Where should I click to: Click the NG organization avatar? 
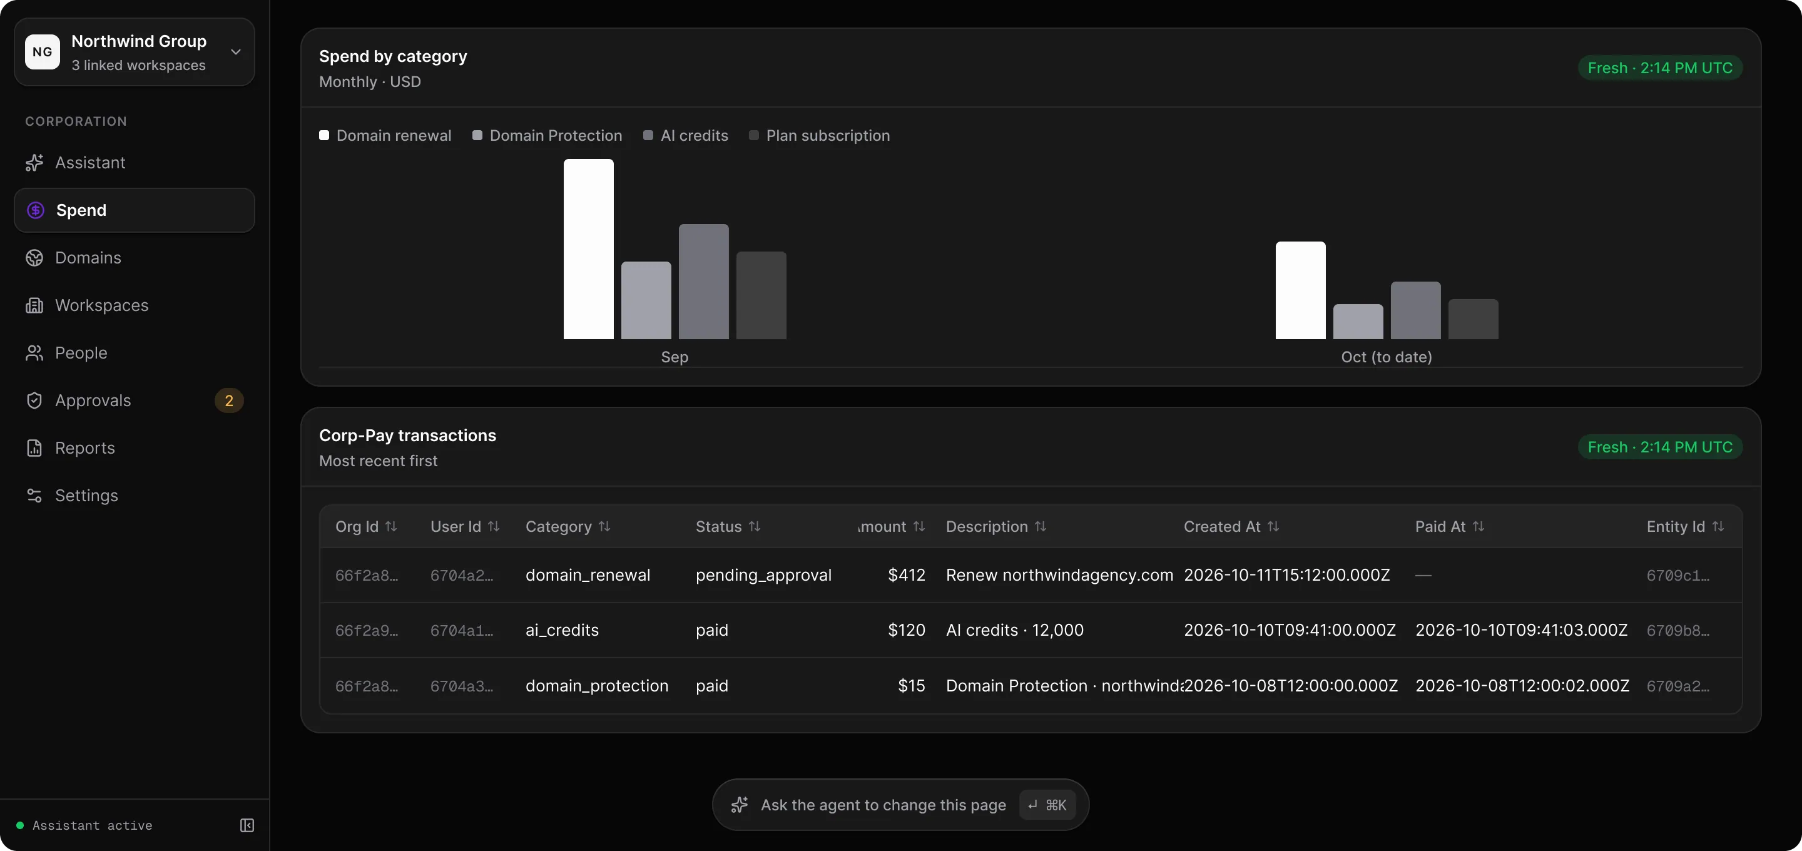tap(43, 52)
